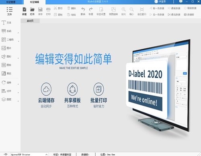The image size is (201, 156).
Task: Select the 图标 icon tool
Action: (x=6, y=65)
